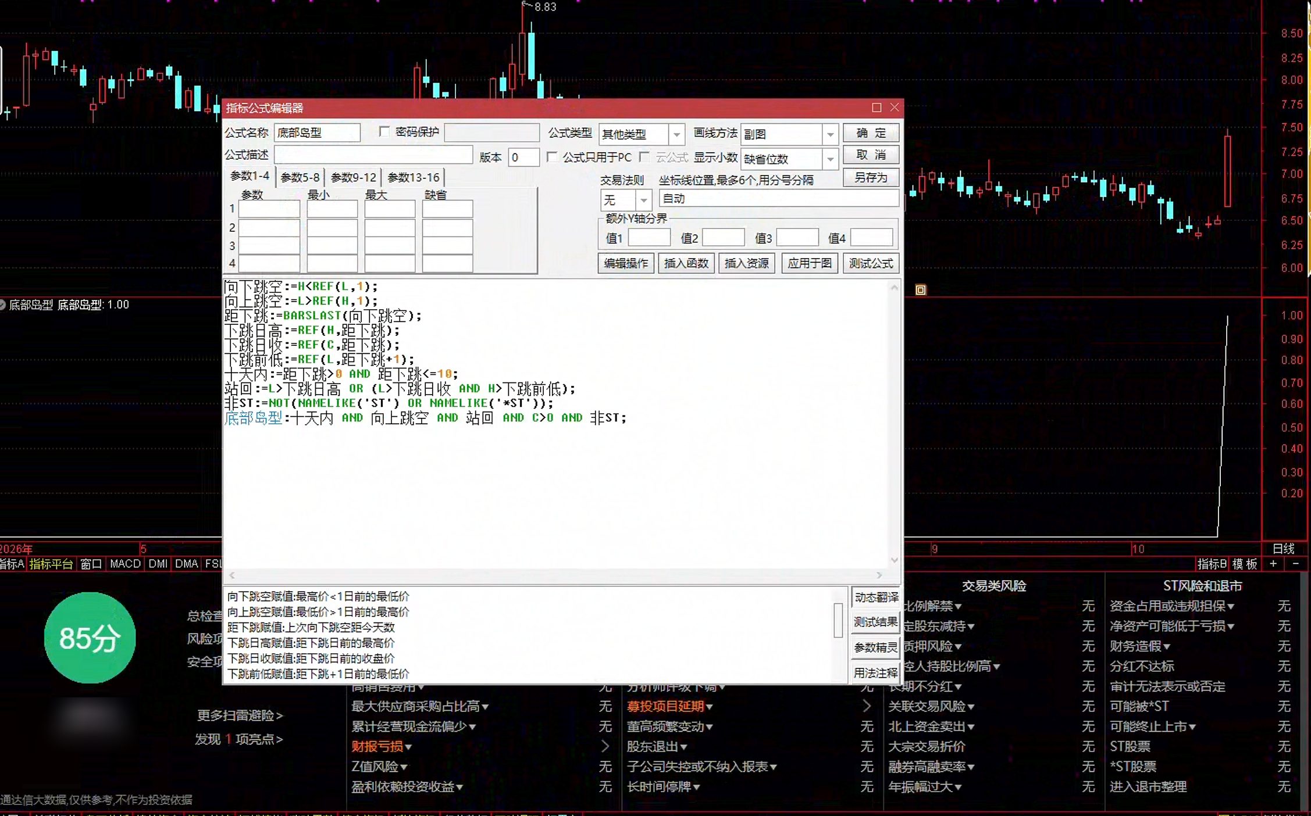
Task: Expand the 募投项目延期 risk item
Action: pyautogui.click(x=669, y=706)
